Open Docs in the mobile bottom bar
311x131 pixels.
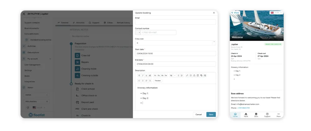pyautogui.click(x=256, y=115)
